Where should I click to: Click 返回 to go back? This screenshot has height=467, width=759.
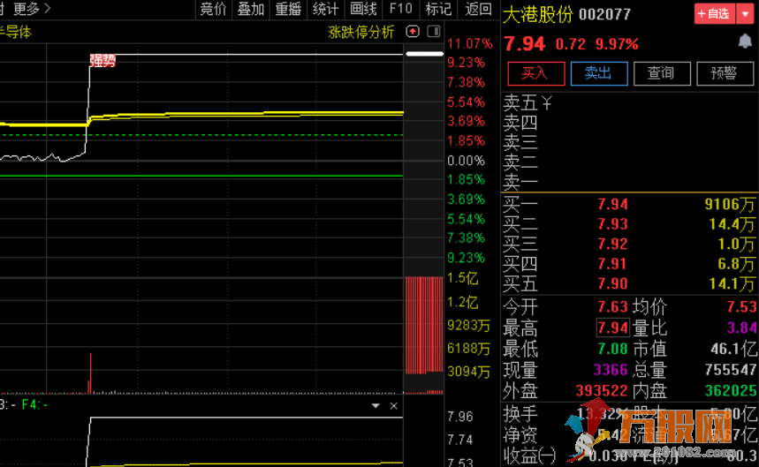tap(478, 9)
